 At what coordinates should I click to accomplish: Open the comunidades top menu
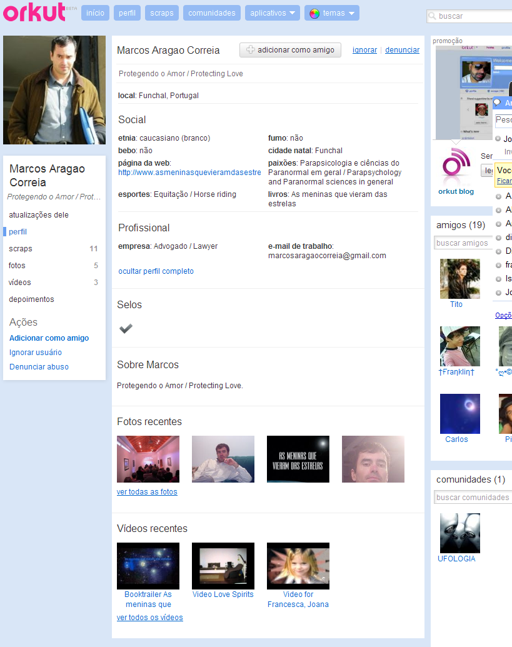212,13
